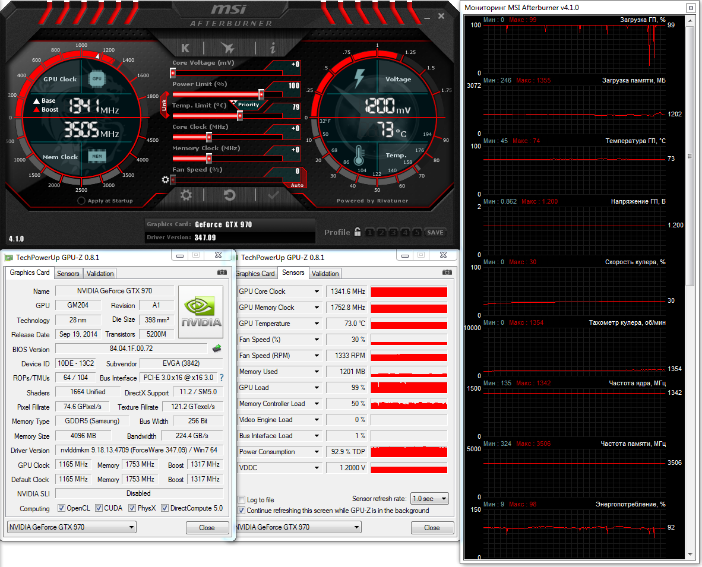The image size is (702, 567).
Task: Open sensor refresh rate dropdown
Action: (429, 499)
